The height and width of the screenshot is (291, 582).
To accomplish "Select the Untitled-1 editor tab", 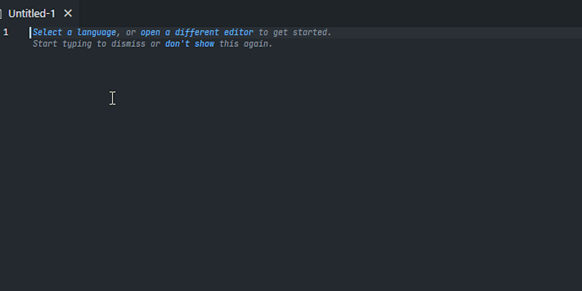I will point(32,13).
